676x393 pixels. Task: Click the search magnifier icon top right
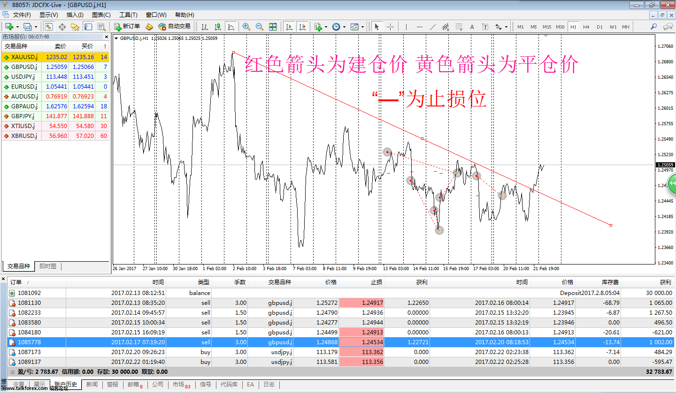653,27
